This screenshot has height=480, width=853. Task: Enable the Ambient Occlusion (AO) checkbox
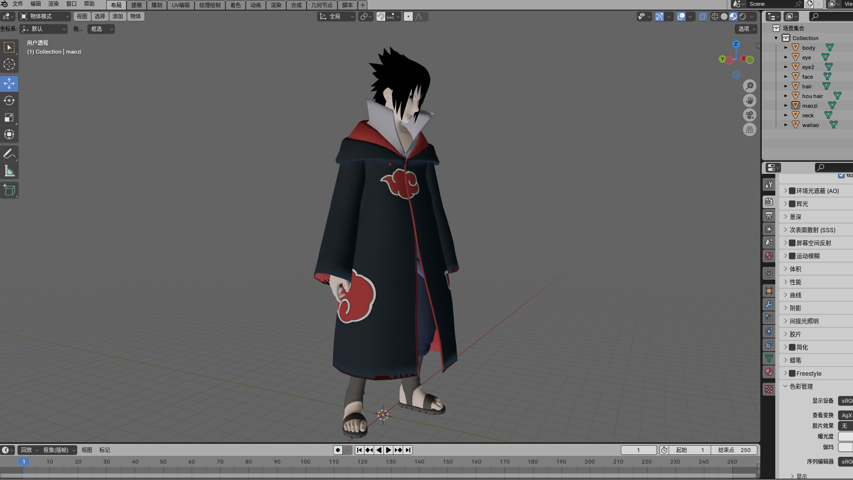(792, 191)
